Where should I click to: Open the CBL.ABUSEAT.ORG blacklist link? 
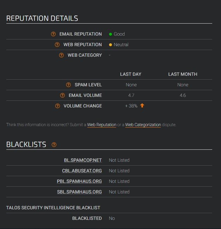pos(82,171)
